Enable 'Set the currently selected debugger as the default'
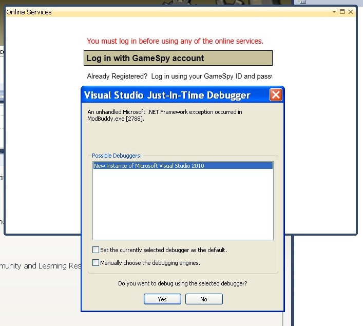The height and width of the screenshot is (326, 363). point(96,250)
